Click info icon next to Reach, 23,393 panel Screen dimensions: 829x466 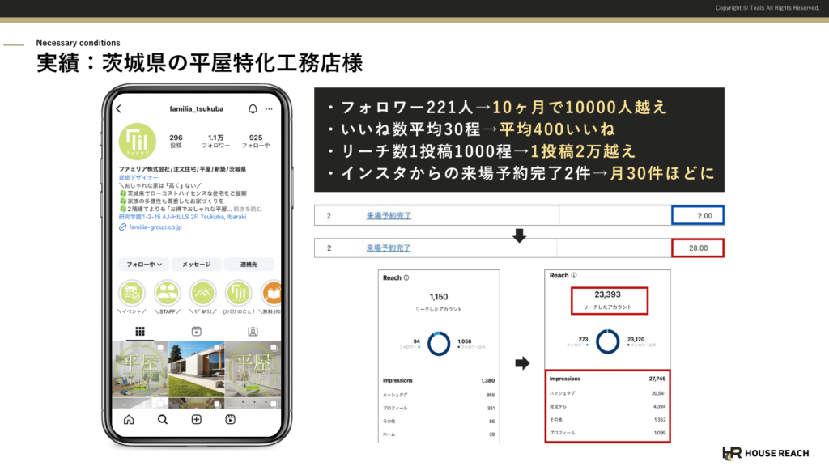pos(574,275)
